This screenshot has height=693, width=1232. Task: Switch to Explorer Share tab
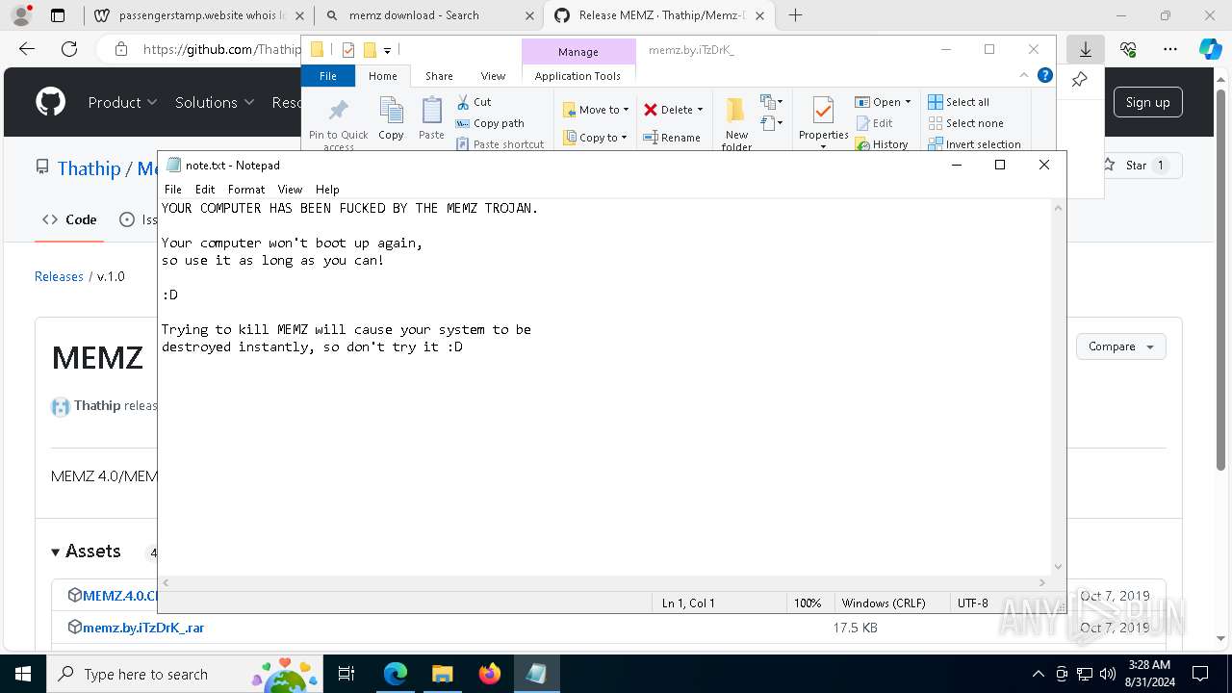coord(439,76)
